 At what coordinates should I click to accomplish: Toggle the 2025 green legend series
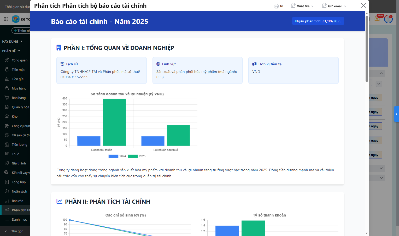133,156
